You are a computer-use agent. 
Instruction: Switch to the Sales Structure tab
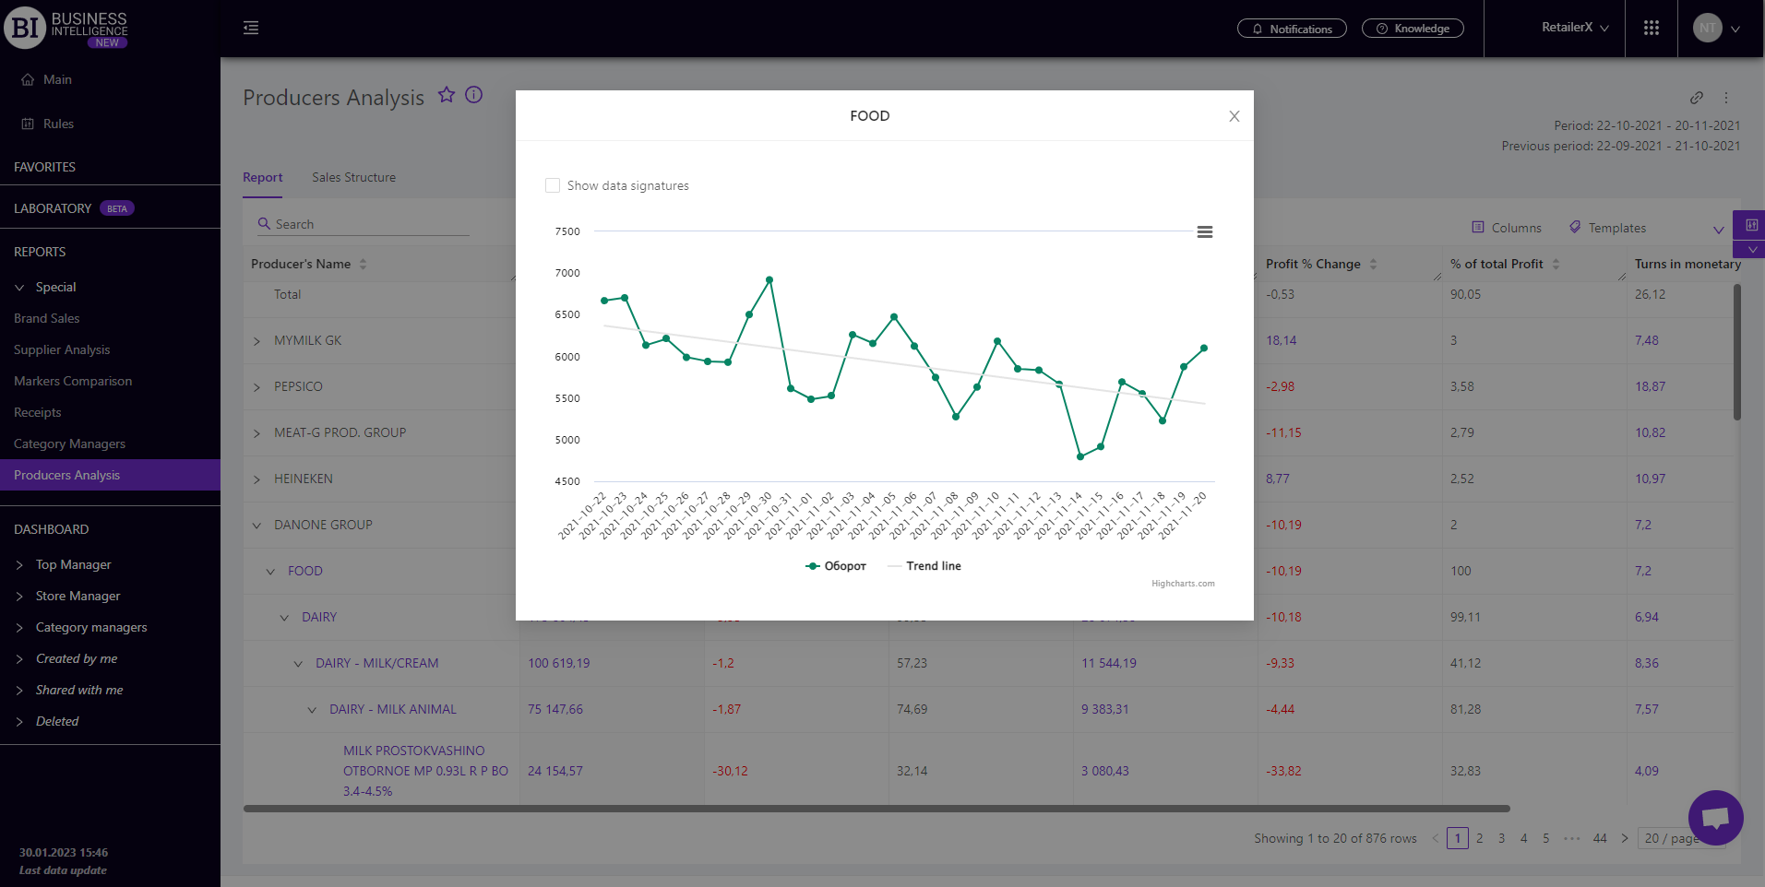click(353, 177)
